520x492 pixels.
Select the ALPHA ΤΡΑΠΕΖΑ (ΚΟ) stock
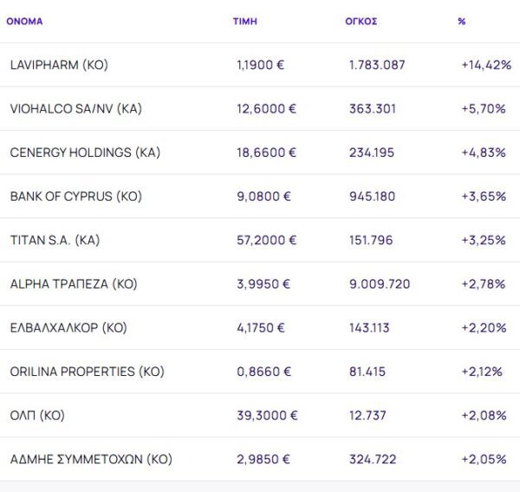point(74,283)
